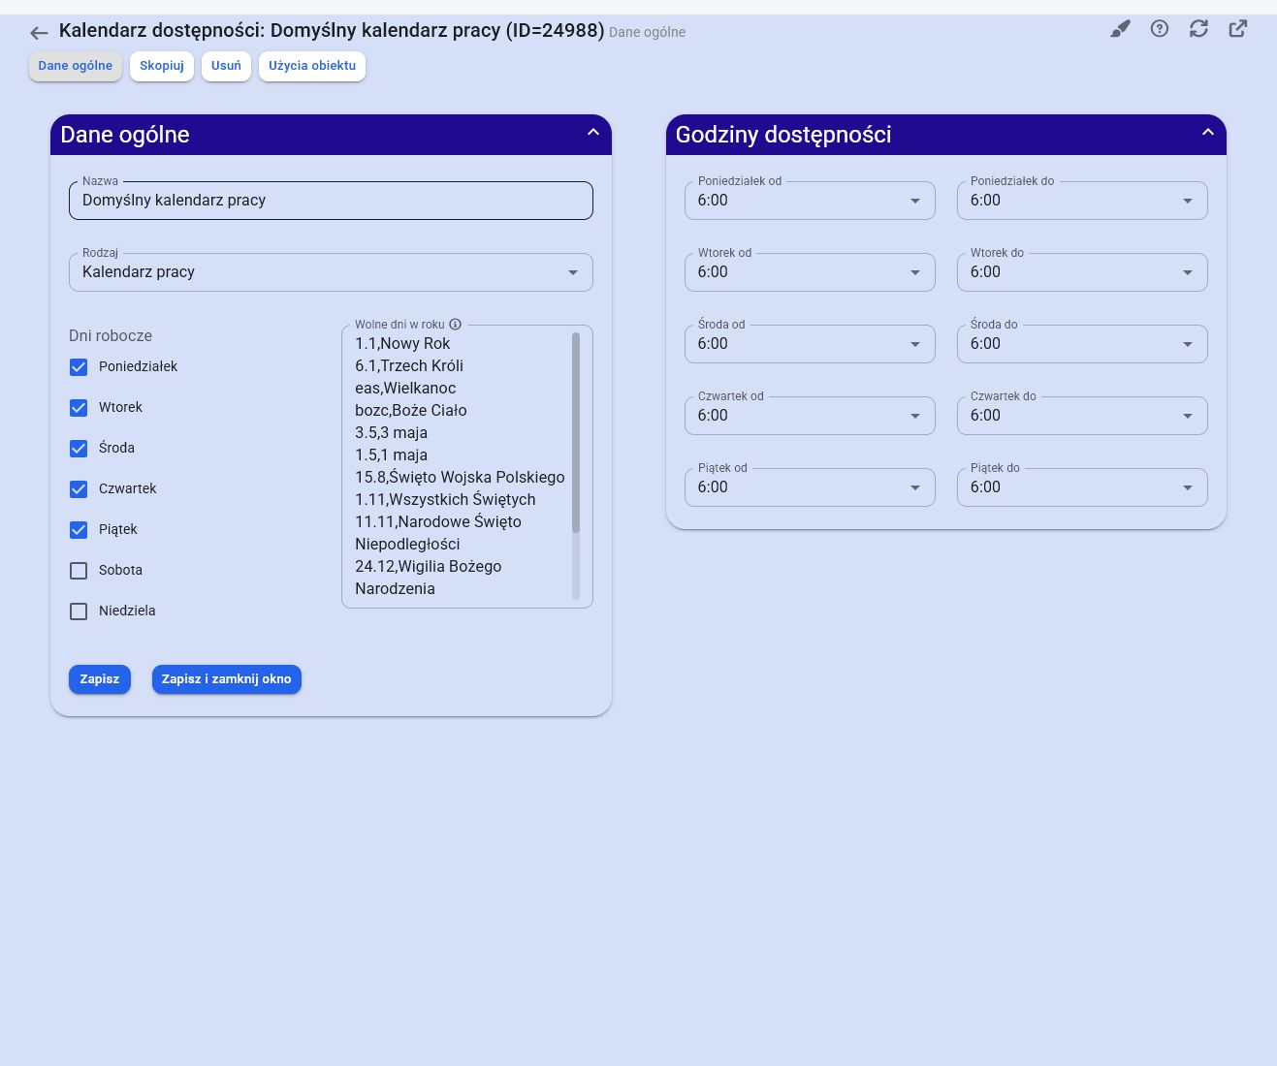
Task: Open in new window via external link icon
Action: click(1238, 29)
